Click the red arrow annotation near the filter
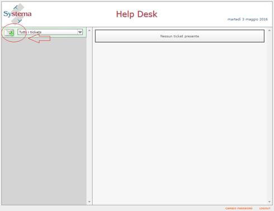Screen dimensions: 274x211 pyautogui.click(x=39, y=39)
